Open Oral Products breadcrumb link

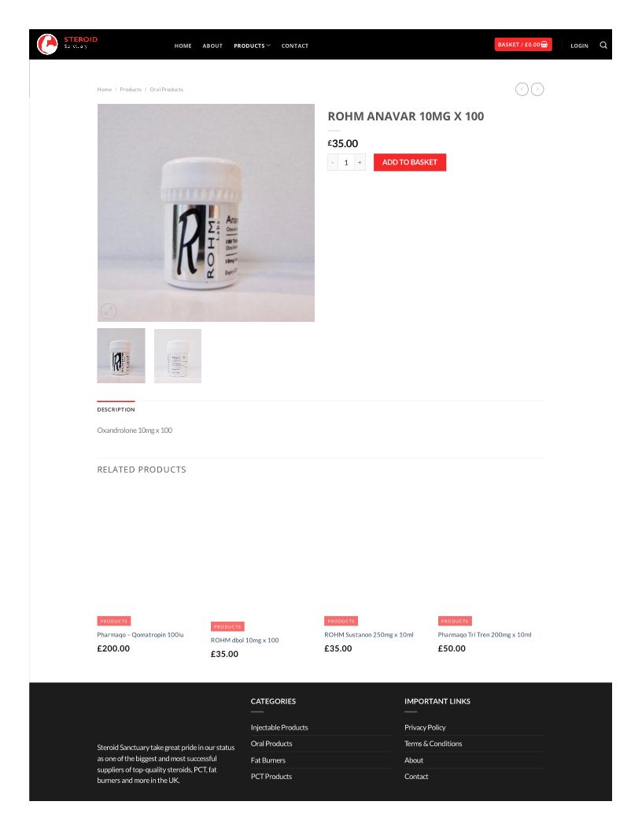click(166, 89)
